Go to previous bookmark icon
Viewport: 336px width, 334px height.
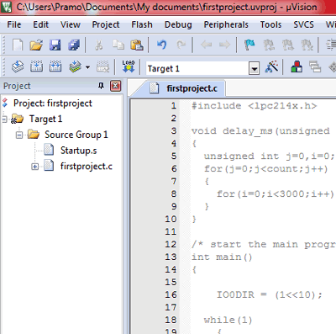(x=269, y=45)
